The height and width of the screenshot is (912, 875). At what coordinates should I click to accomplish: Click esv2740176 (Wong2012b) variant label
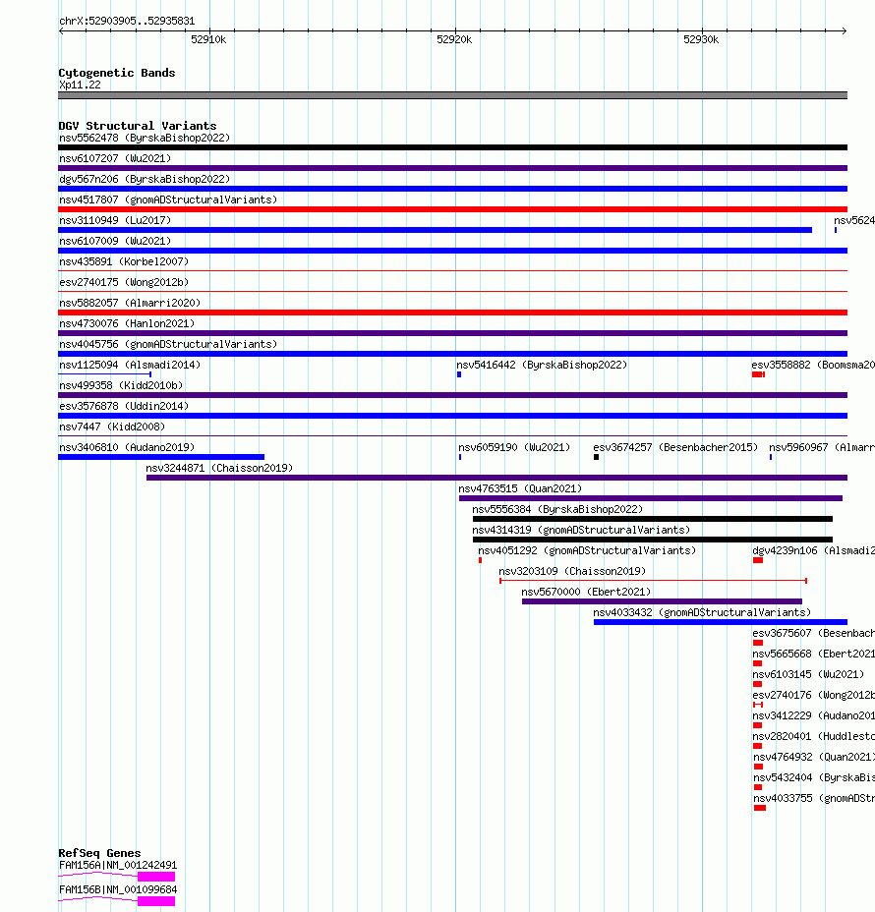[x=813, y=695]
